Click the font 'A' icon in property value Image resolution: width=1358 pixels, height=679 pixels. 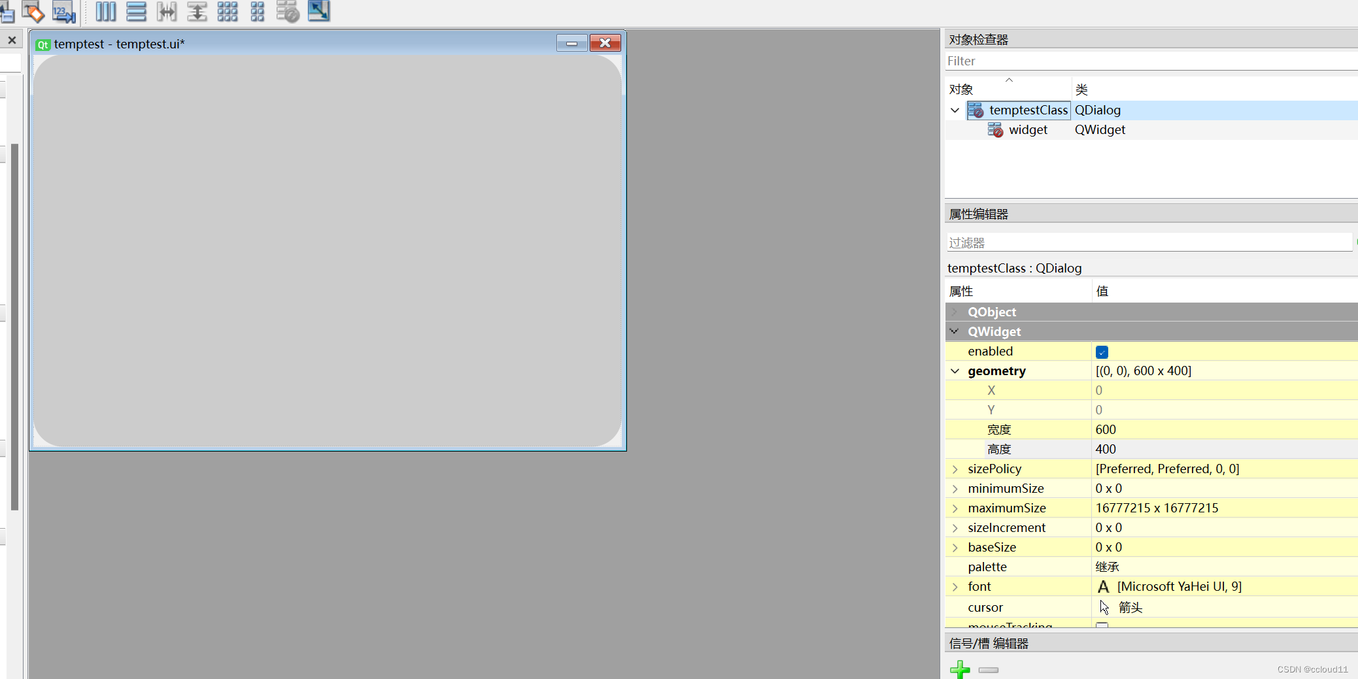[x=1104, y=587]
